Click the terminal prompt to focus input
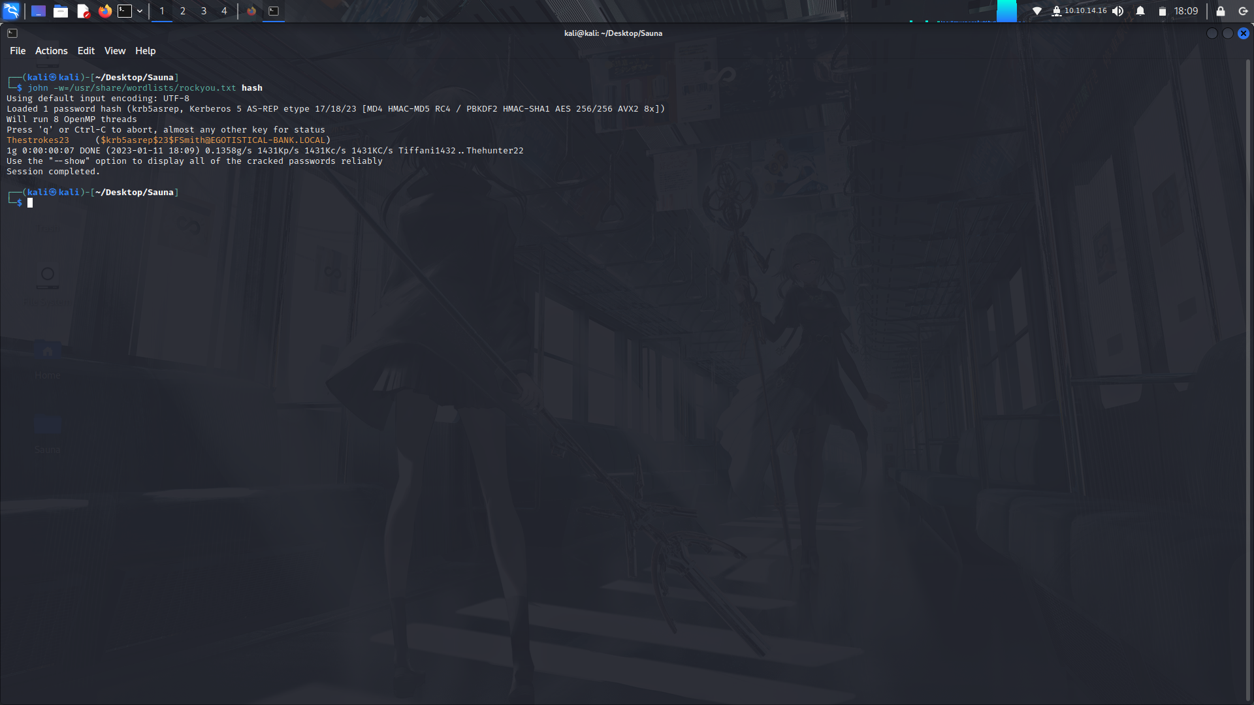1254x705 pixels. (31, 202)
